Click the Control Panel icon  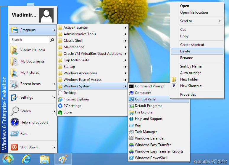click(x=131, y=99)
